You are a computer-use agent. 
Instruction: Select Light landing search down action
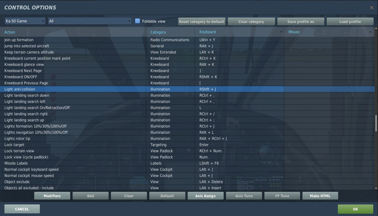[x=27, y=95]
